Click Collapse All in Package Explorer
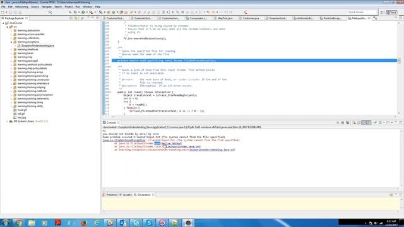This screenshot has height=227, width=404. [x=71, y=18]
